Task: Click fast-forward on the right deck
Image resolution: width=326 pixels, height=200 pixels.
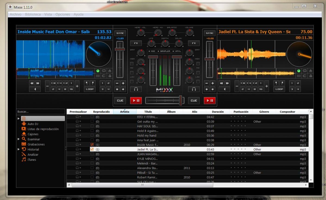Action: coord(227,83)
